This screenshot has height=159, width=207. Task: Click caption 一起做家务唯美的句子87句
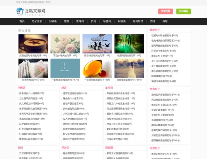65,80
